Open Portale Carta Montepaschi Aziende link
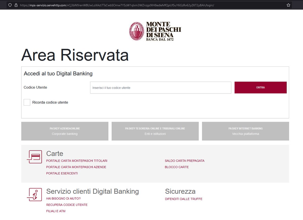 [x=76, y=167]
